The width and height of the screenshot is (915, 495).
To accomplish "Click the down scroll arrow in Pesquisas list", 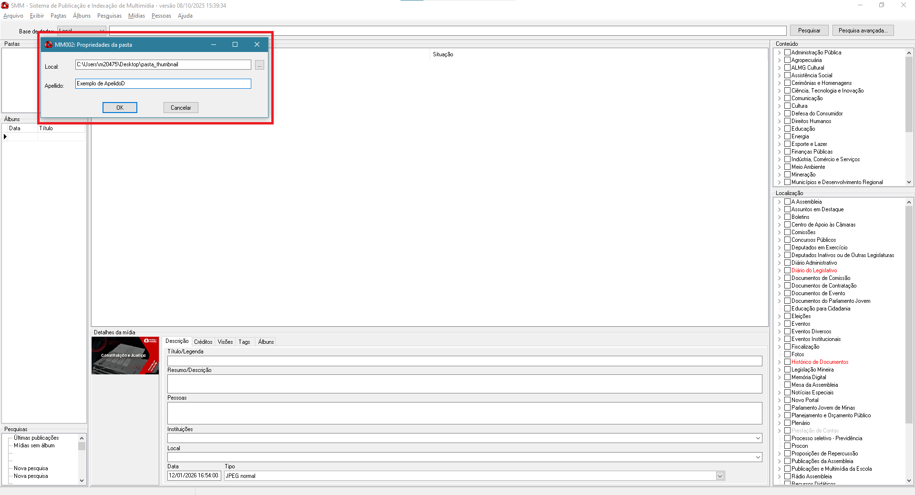I will pyautogui.click(x=82, y=481).
